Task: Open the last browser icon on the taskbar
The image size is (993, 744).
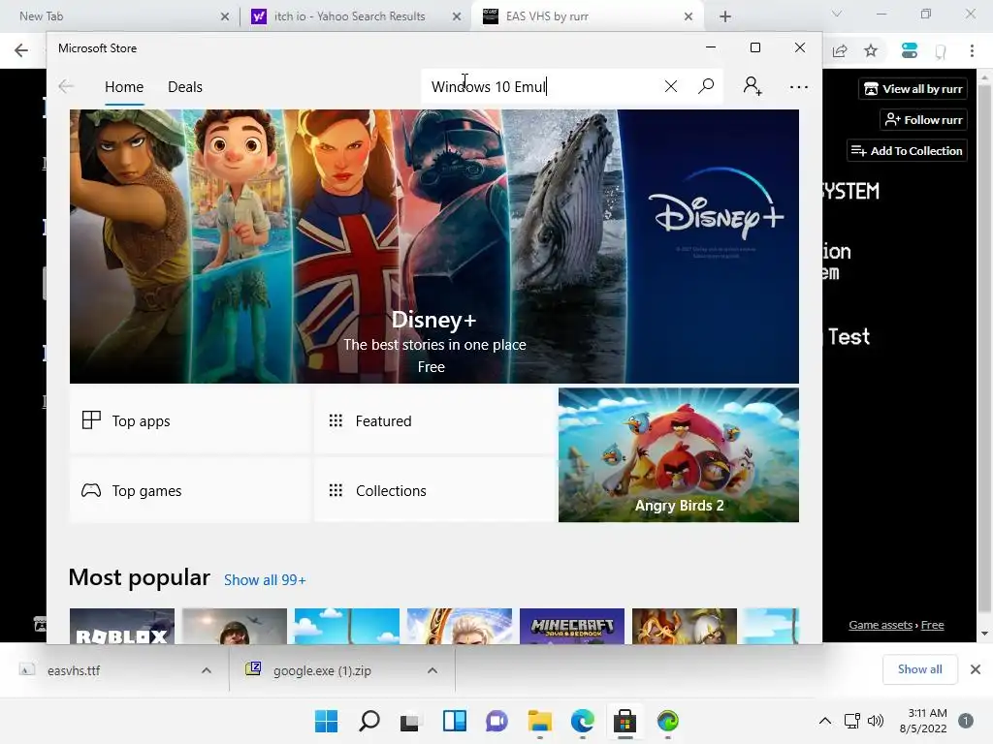Action: point(667,721)
